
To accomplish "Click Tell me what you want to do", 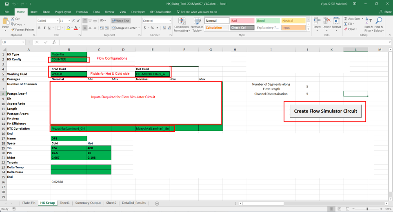I will 197,12.
